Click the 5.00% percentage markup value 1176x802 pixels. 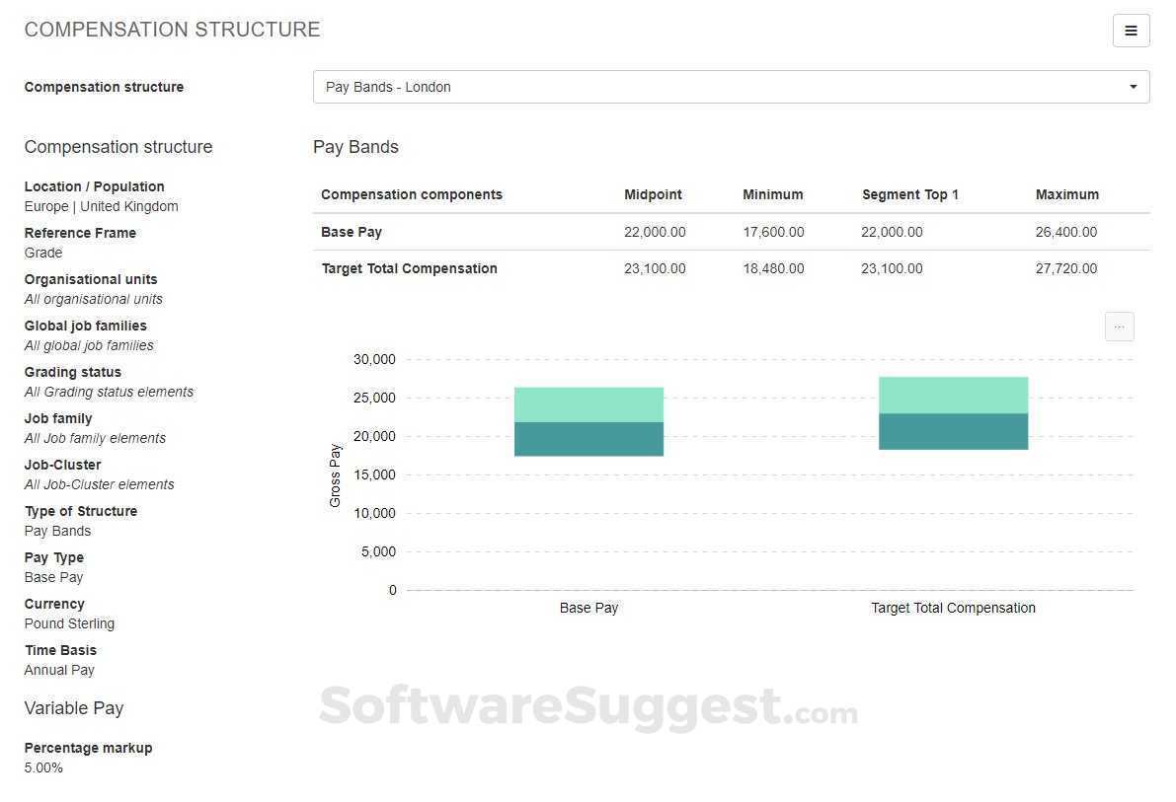pos(43,767)
